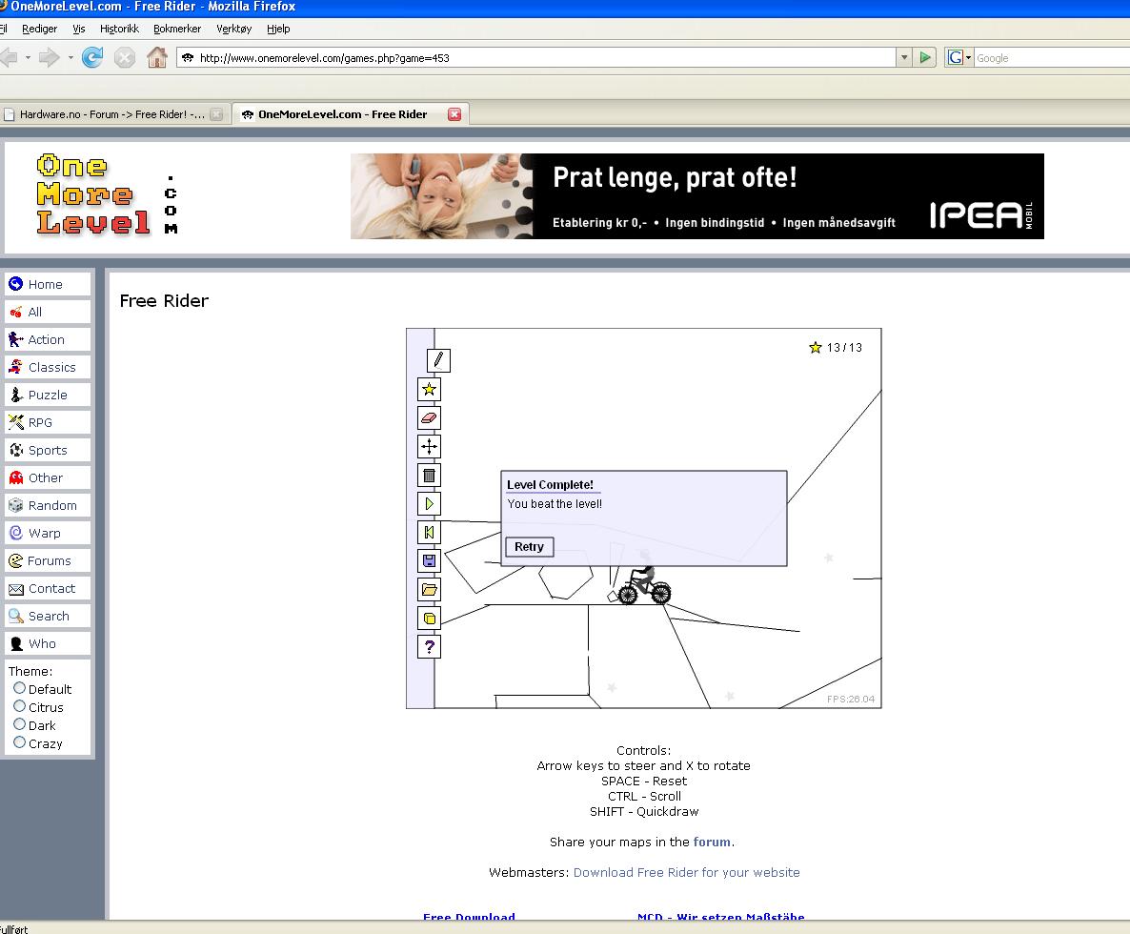This screenshot has height=934, width=1130.
Task: Open the Hjelp menu
Action: (x=278, y=29)
